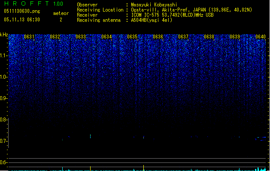Click the 0633 time marker
The image size is (270, 171).
click(81, 37)
